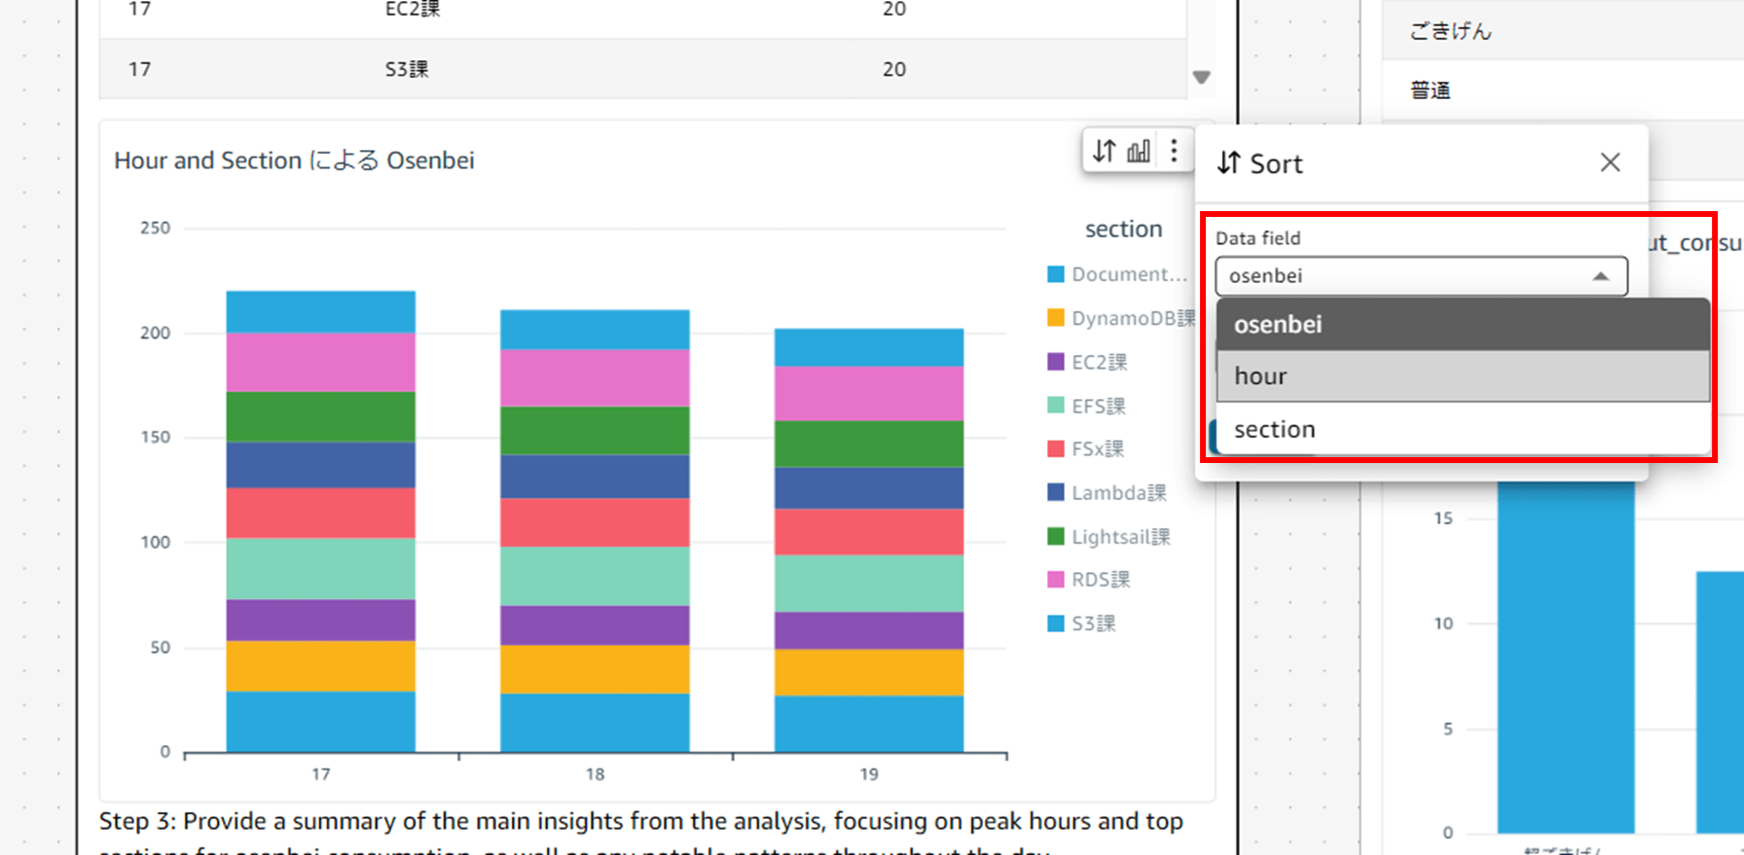This screenshot has width=1744, height=855.
Task: Select DynamoDB課 orange legend swatch
Action: [x=1055, y=318]
